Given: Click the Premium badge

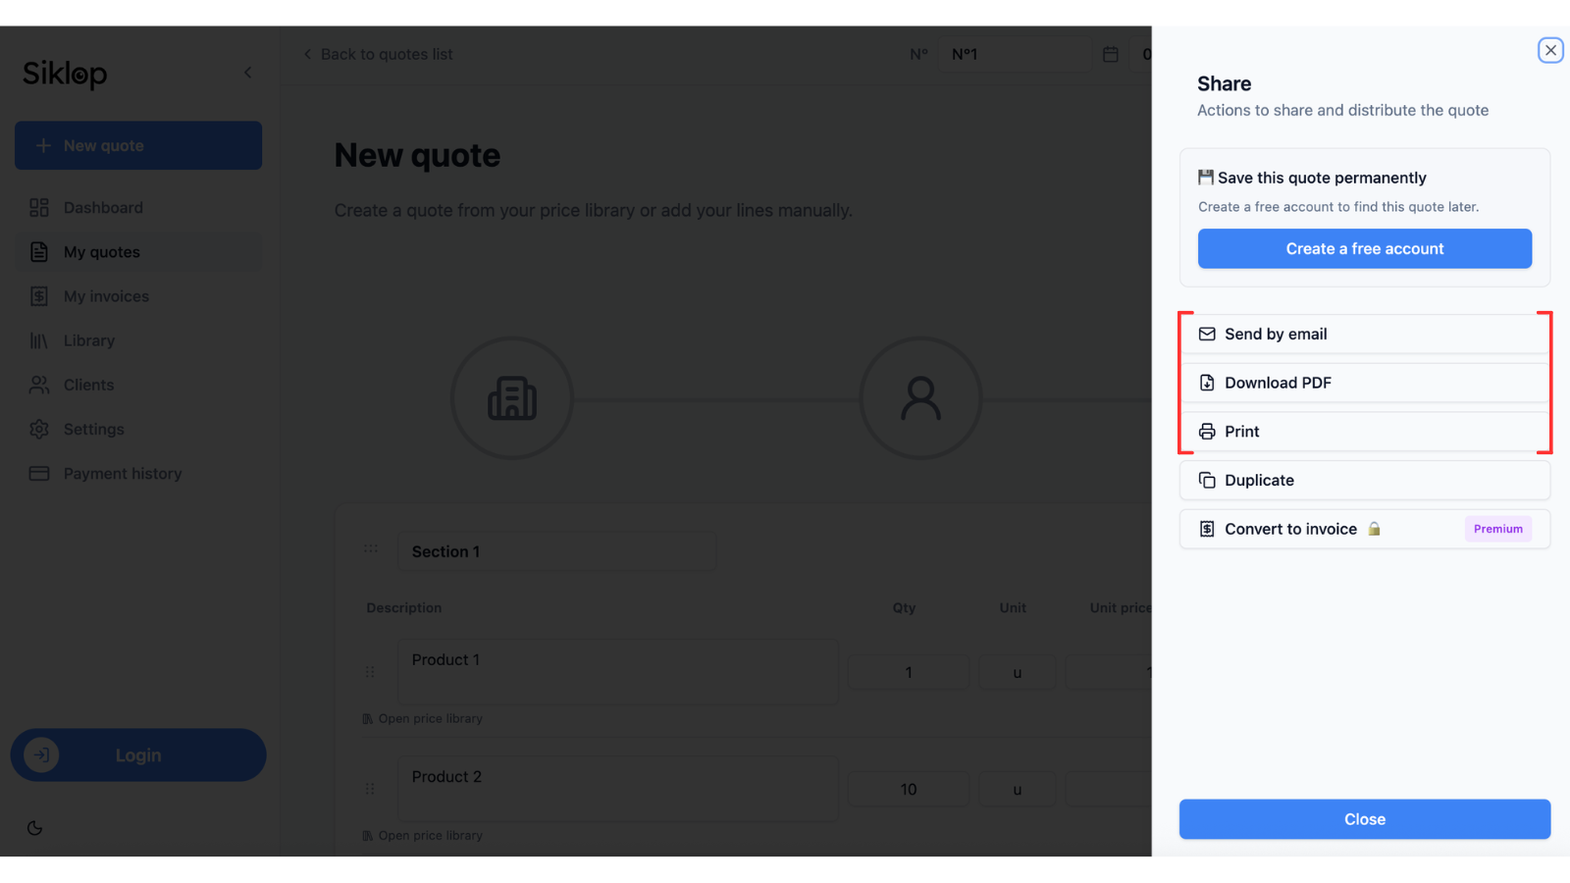Looking at the screenshot, I should [x=1497, y=529].
